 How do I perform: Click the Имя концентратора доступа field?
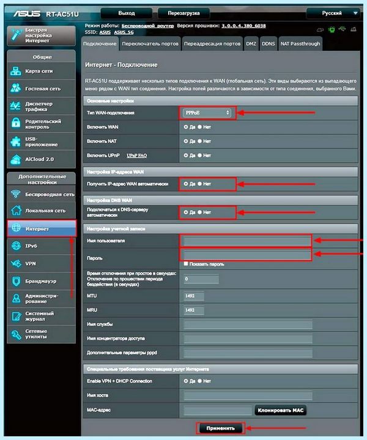pos(248,339)
